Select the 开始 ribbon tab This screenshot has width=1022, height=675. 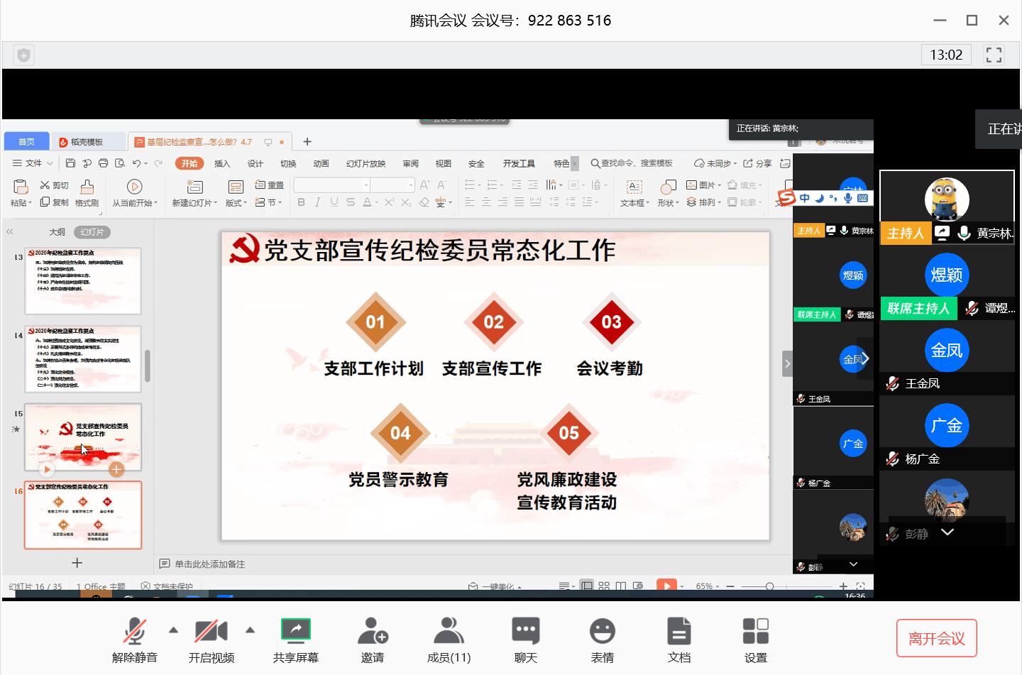pos(189,163)
